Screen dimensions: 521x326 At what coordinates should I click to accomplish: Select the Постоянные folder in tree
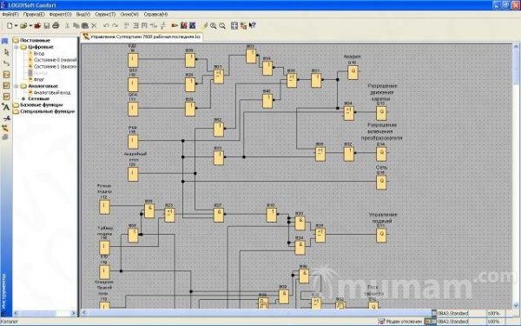[31, 41]
